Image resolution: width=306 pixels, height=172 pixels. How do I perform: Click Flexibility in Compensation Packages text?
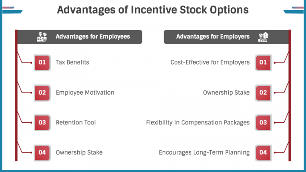198,122
